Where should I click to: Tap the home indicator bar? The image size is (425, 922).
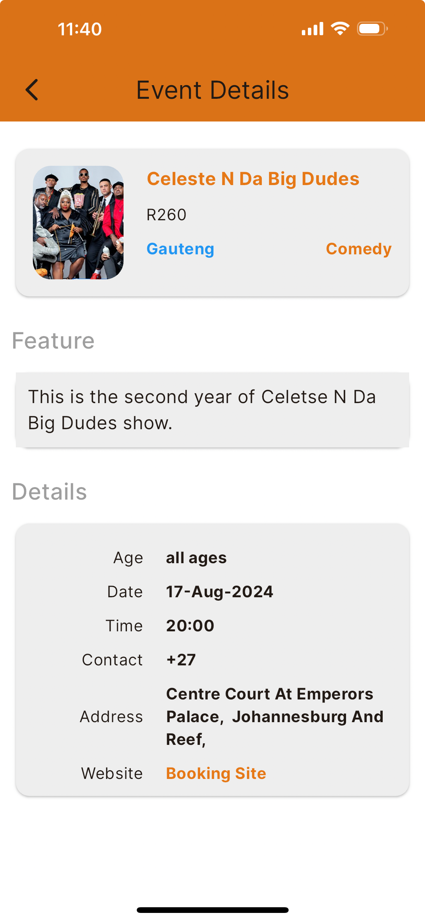point(212,910)
